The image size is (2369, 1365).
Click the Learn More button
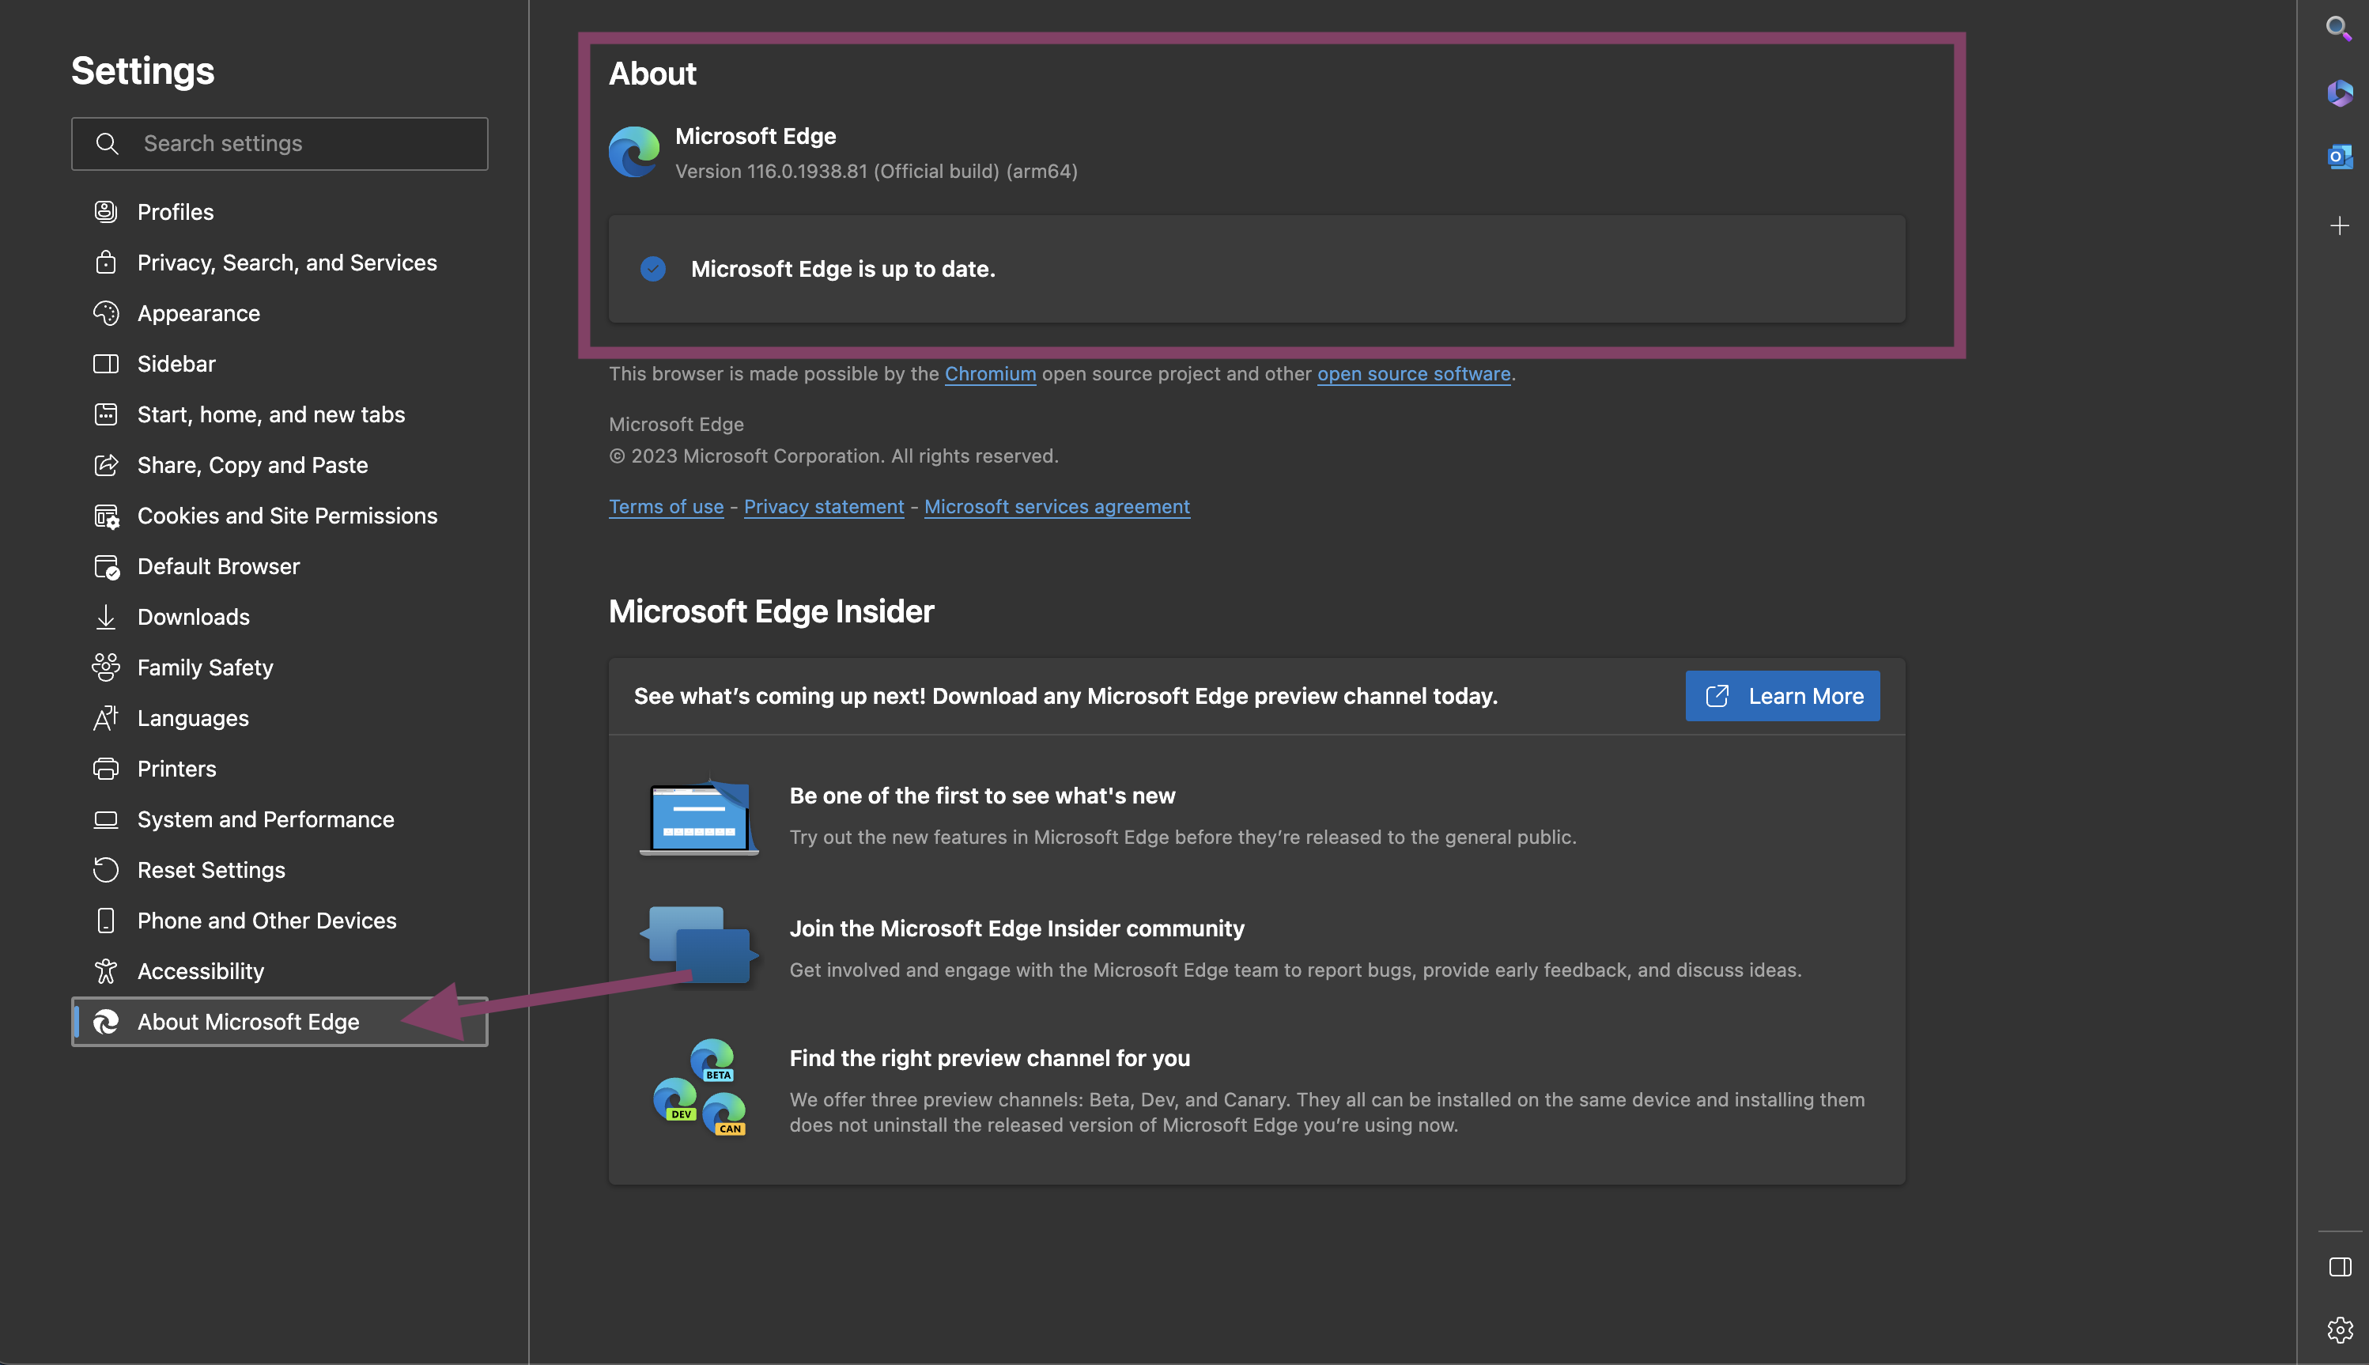[1782, 696]
